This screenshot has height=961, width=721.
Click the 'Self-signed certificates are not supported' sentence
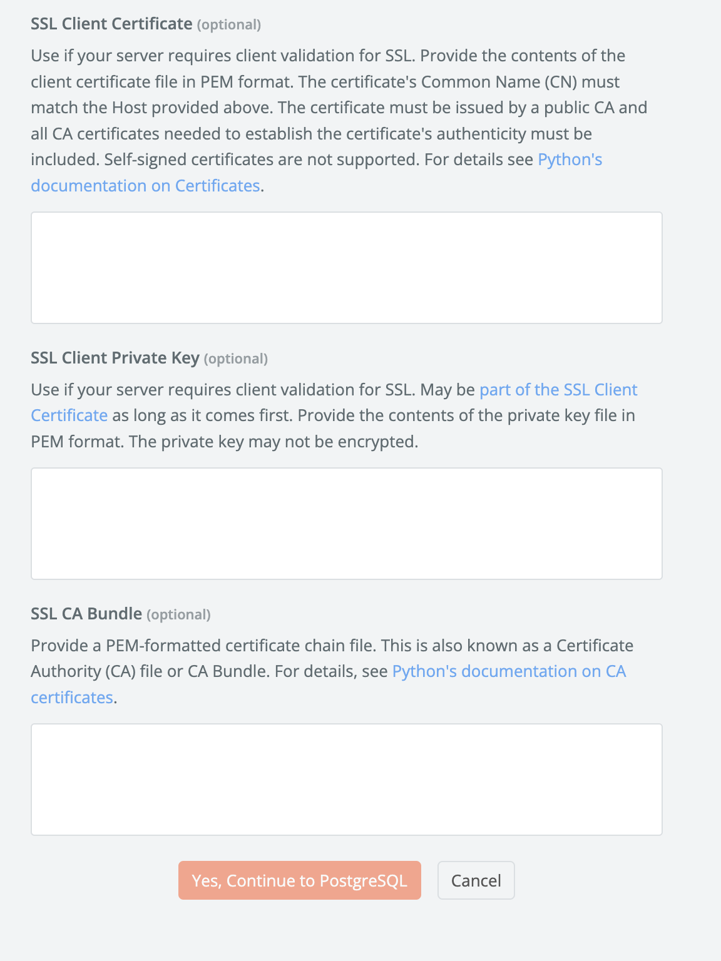[262, 160]
